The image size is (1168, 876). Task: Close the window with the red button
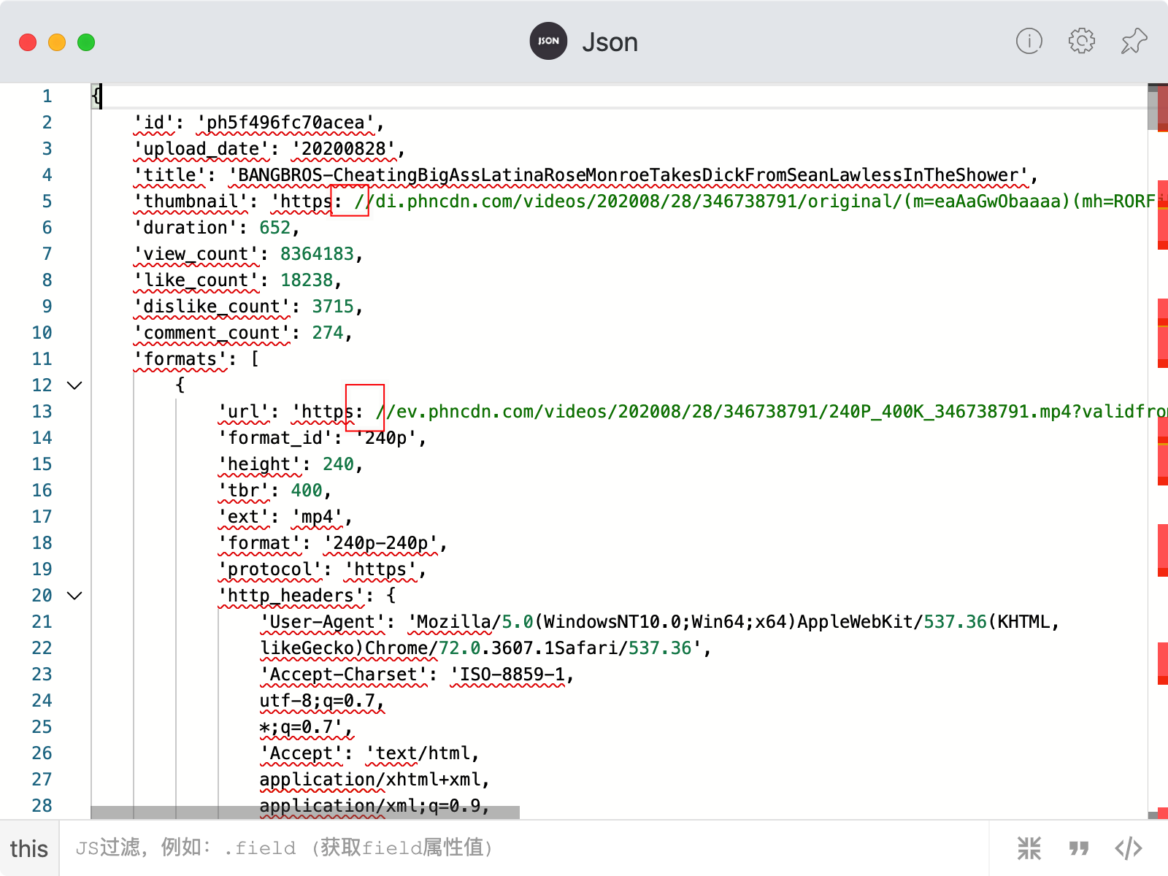tap(28, 42)
